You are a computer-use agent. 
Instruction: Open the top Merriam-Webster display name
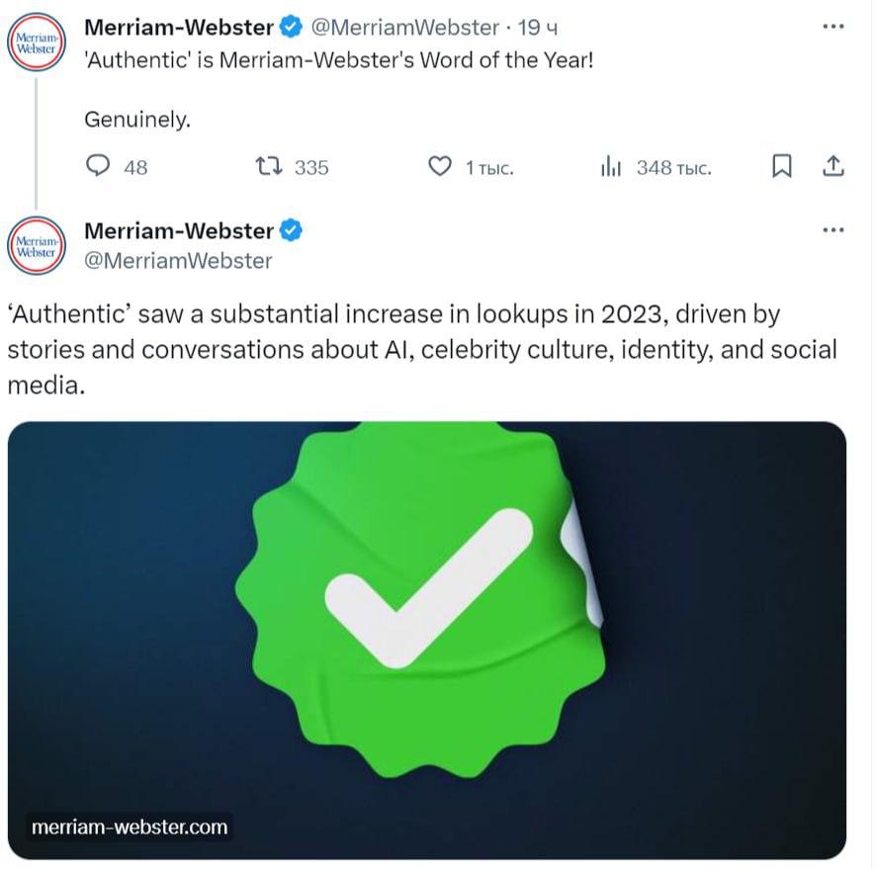[x=179, y=27]
